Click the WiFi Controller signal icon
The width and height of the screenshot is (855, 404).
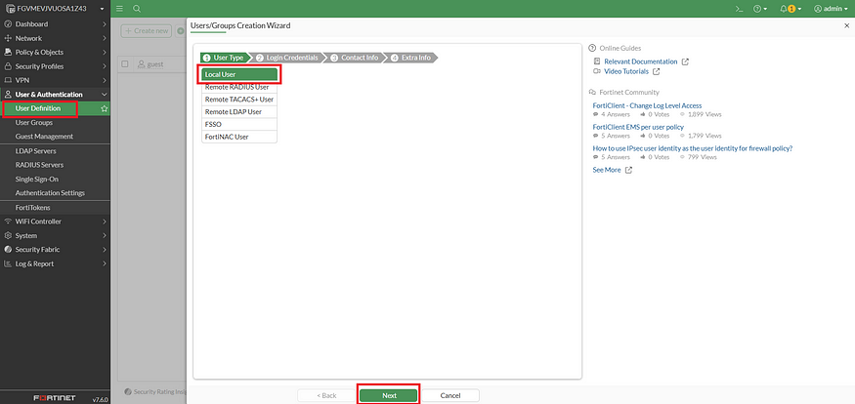pyautogui.click(x=8, y=222)
